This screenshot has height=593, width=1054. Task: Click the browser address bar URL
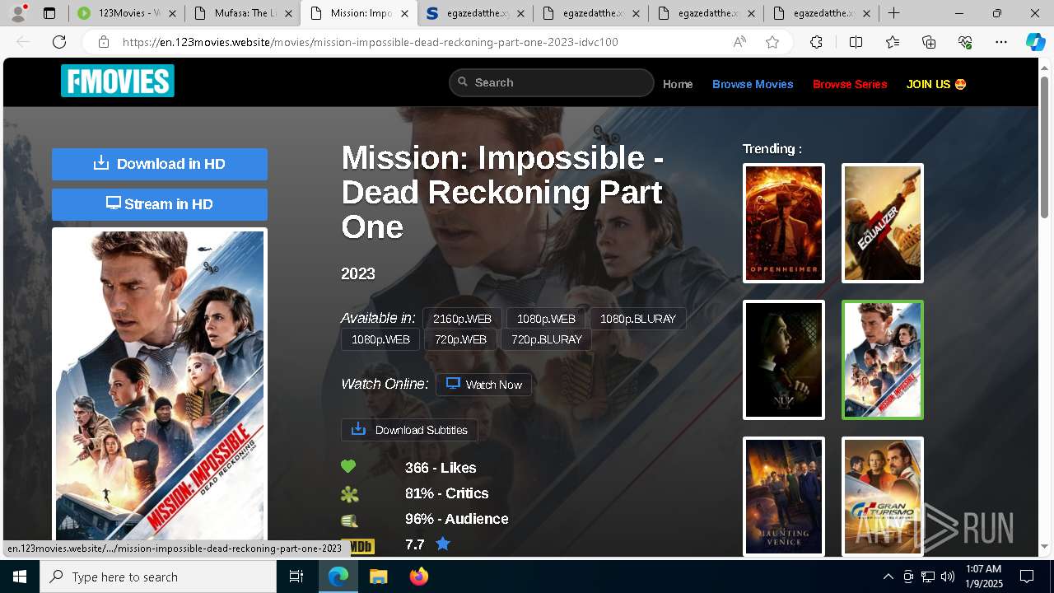pyautogui.click(x=371, y=42)
